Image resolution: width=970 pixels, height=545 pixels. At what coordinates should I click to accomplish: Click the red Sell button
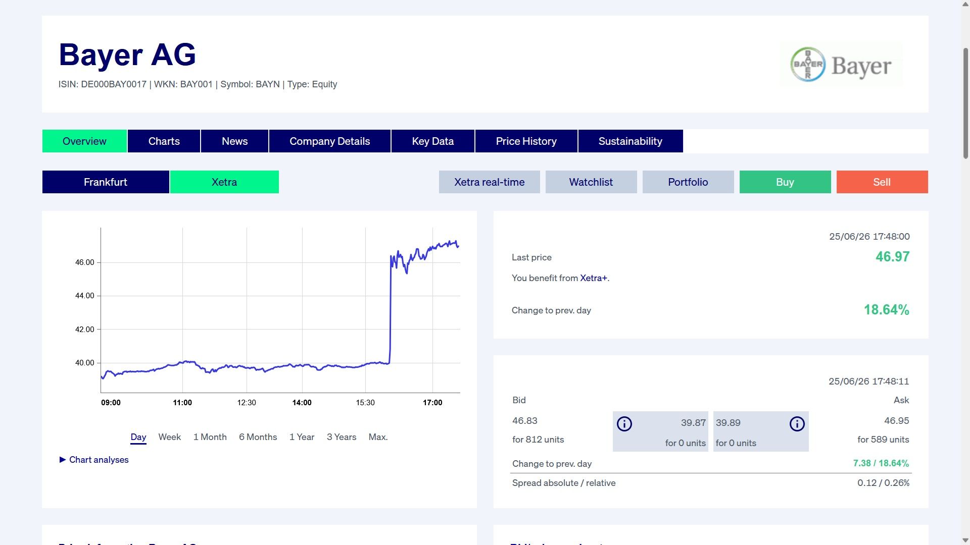tap(882, 182)
